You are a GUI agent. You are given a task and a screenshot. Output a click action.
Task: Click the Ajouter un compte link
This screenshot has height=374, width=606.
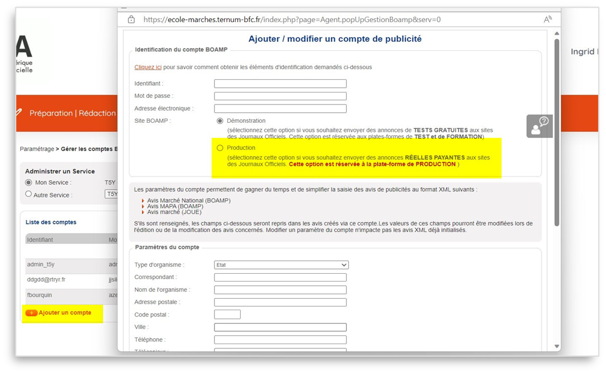point(65,313)
